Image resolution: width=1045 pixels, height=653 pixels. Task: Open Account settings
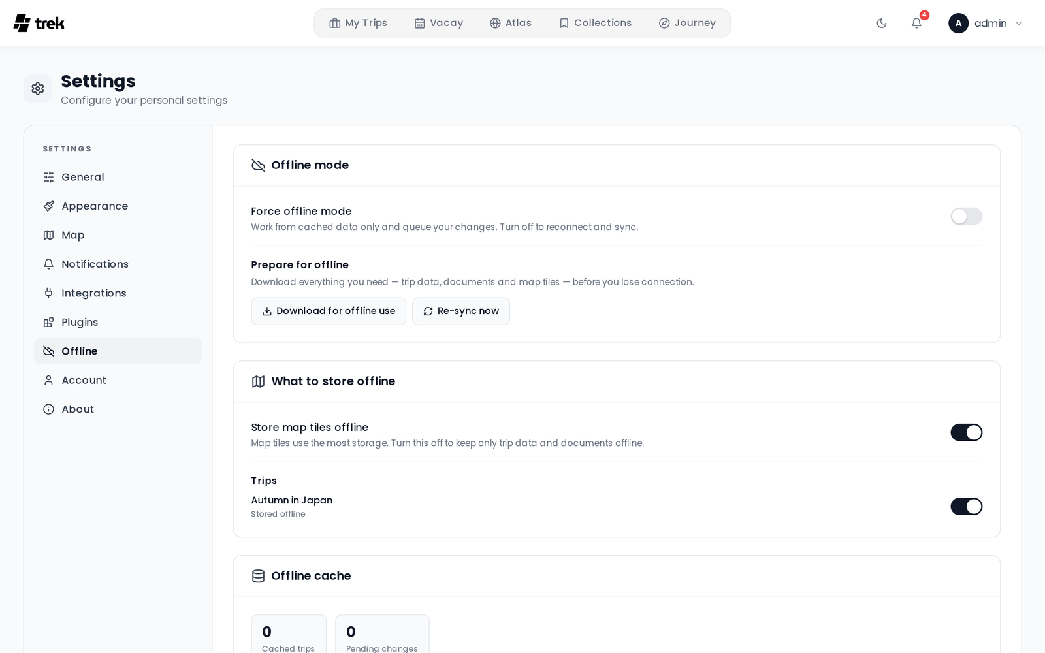[x=118, y=380]
